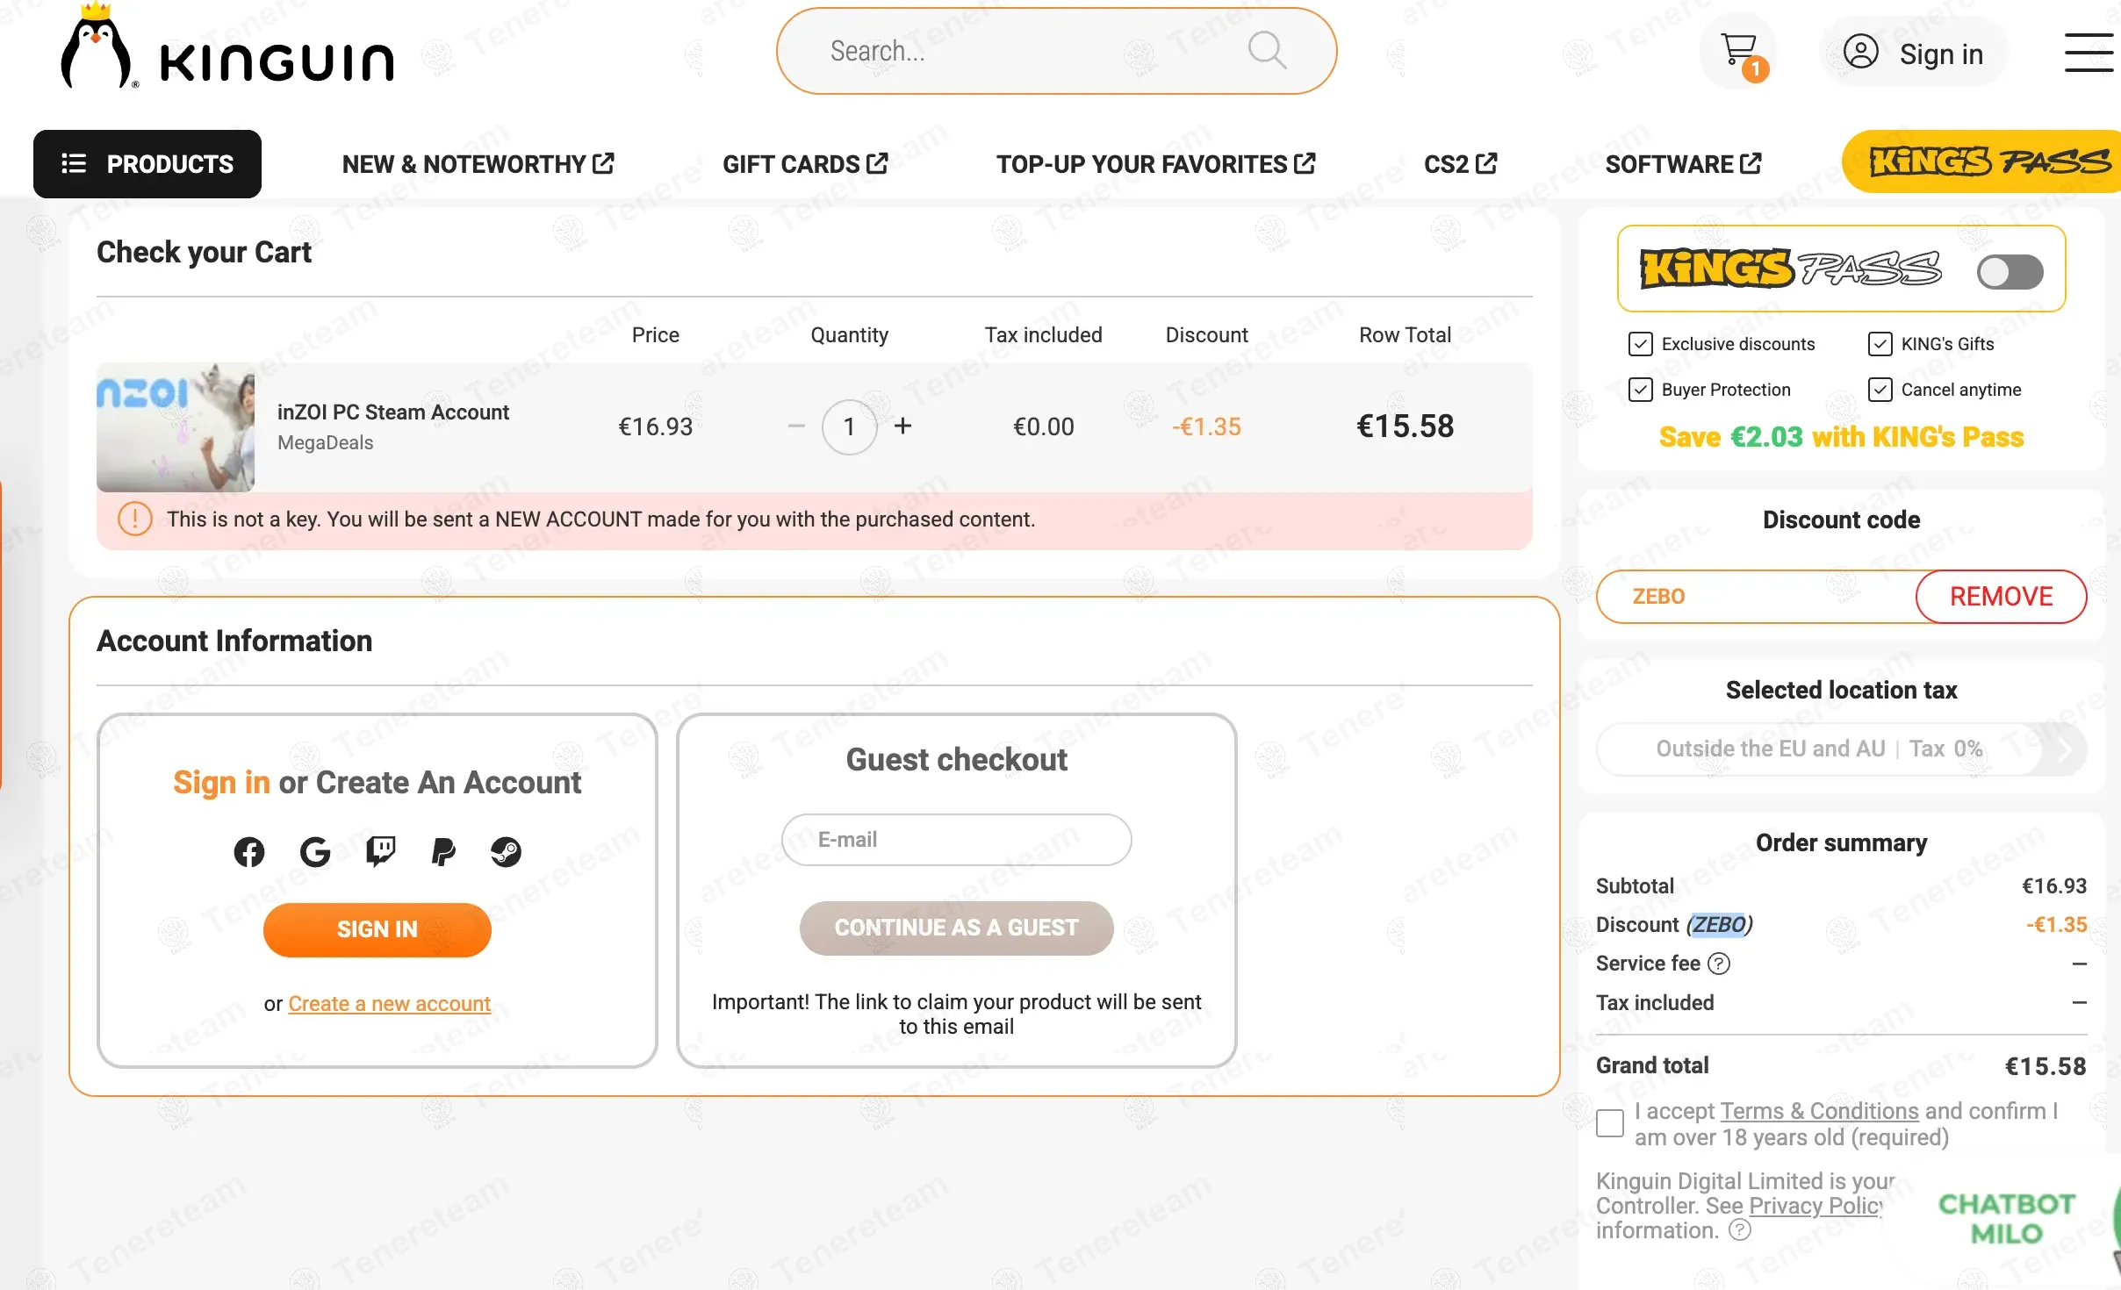Remove the ZEBO discount code
The image size is (2121, 1290).
coord(2001,597)
